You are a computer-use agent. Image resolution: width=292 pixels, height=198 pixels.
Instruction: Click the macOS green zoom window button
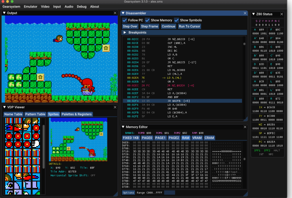coord(12,2)
